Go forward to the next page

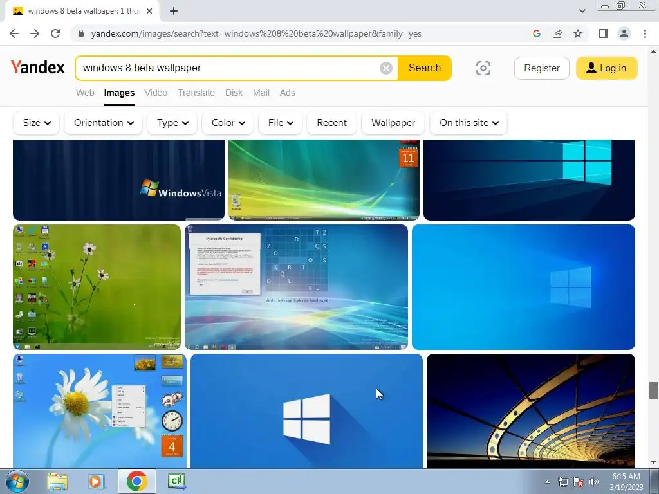[35, 33]
